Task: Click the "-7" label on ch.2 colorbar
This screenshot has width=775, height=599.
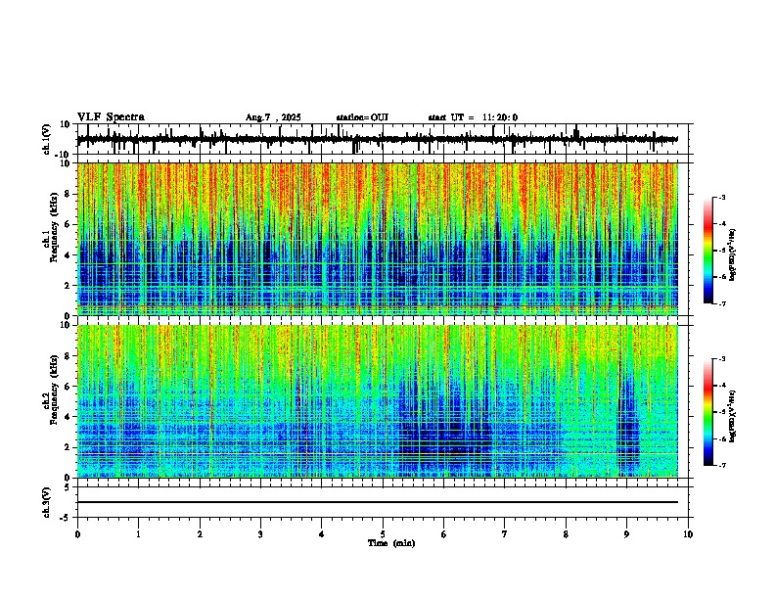Action: point(722,466)
